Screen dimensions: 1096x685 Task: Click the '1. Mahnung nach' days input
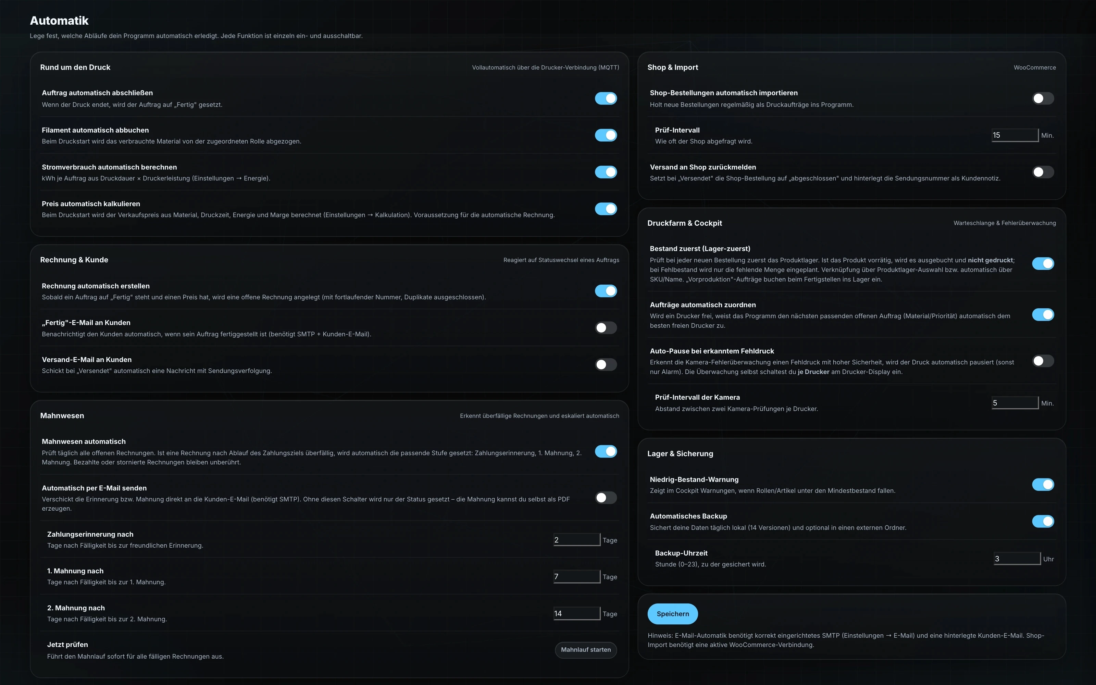576,576
